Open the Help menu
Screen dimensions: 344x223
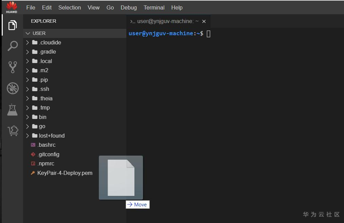pos(177,8)
